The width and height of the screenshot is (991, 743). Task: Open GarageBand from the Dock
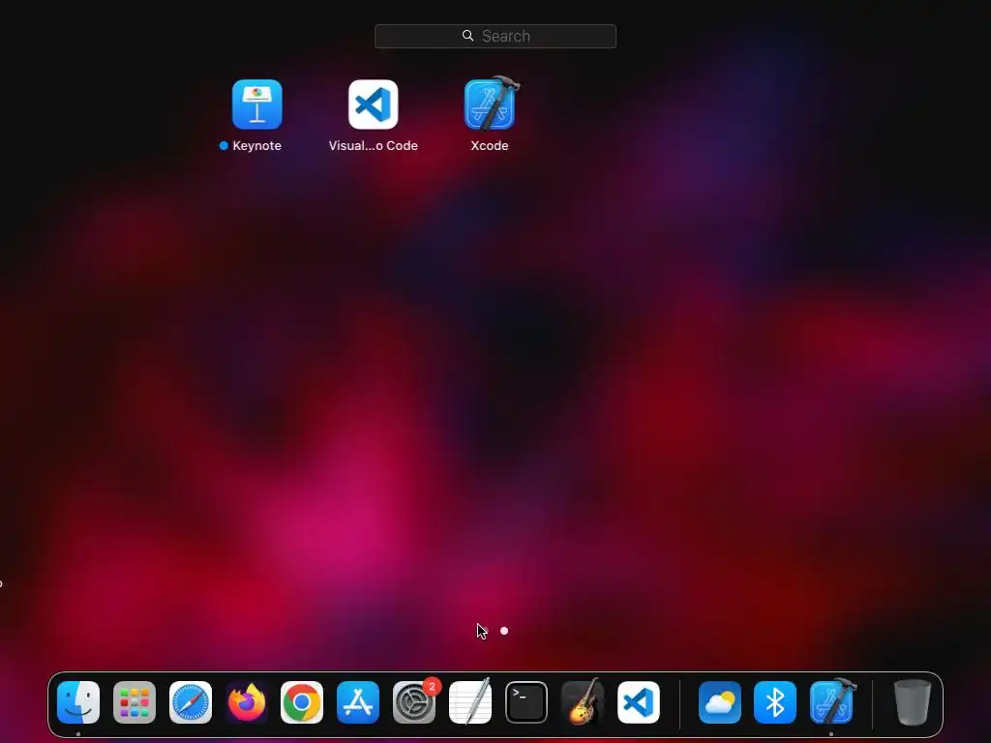coord(582,701)
